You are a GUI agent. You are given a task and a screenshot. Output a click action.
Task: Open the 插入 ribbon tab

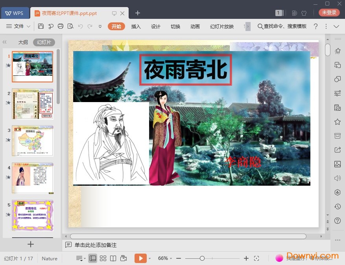point(136,26)
